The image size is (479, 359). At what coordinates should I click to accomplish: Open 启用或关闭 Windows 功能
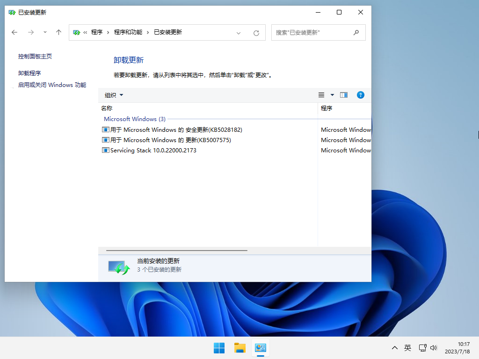(x=51, y=85)
